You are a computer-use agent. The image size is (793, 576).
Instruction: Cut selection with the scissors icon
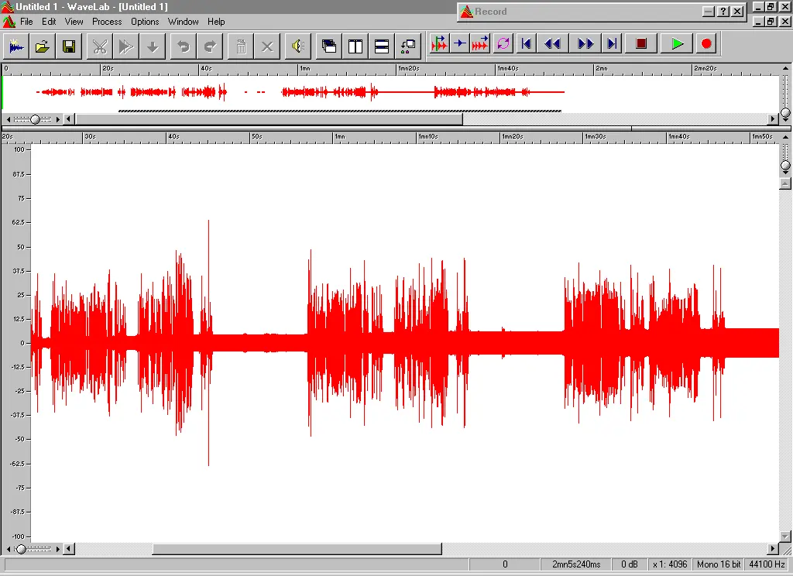pyautogui.click(x=100, y=46)
